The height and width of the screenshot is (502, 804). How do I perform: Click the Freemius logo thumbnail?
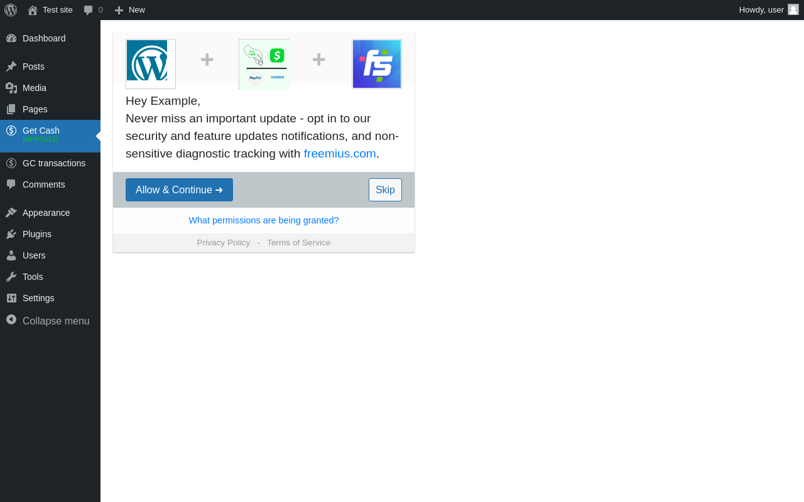377,64
